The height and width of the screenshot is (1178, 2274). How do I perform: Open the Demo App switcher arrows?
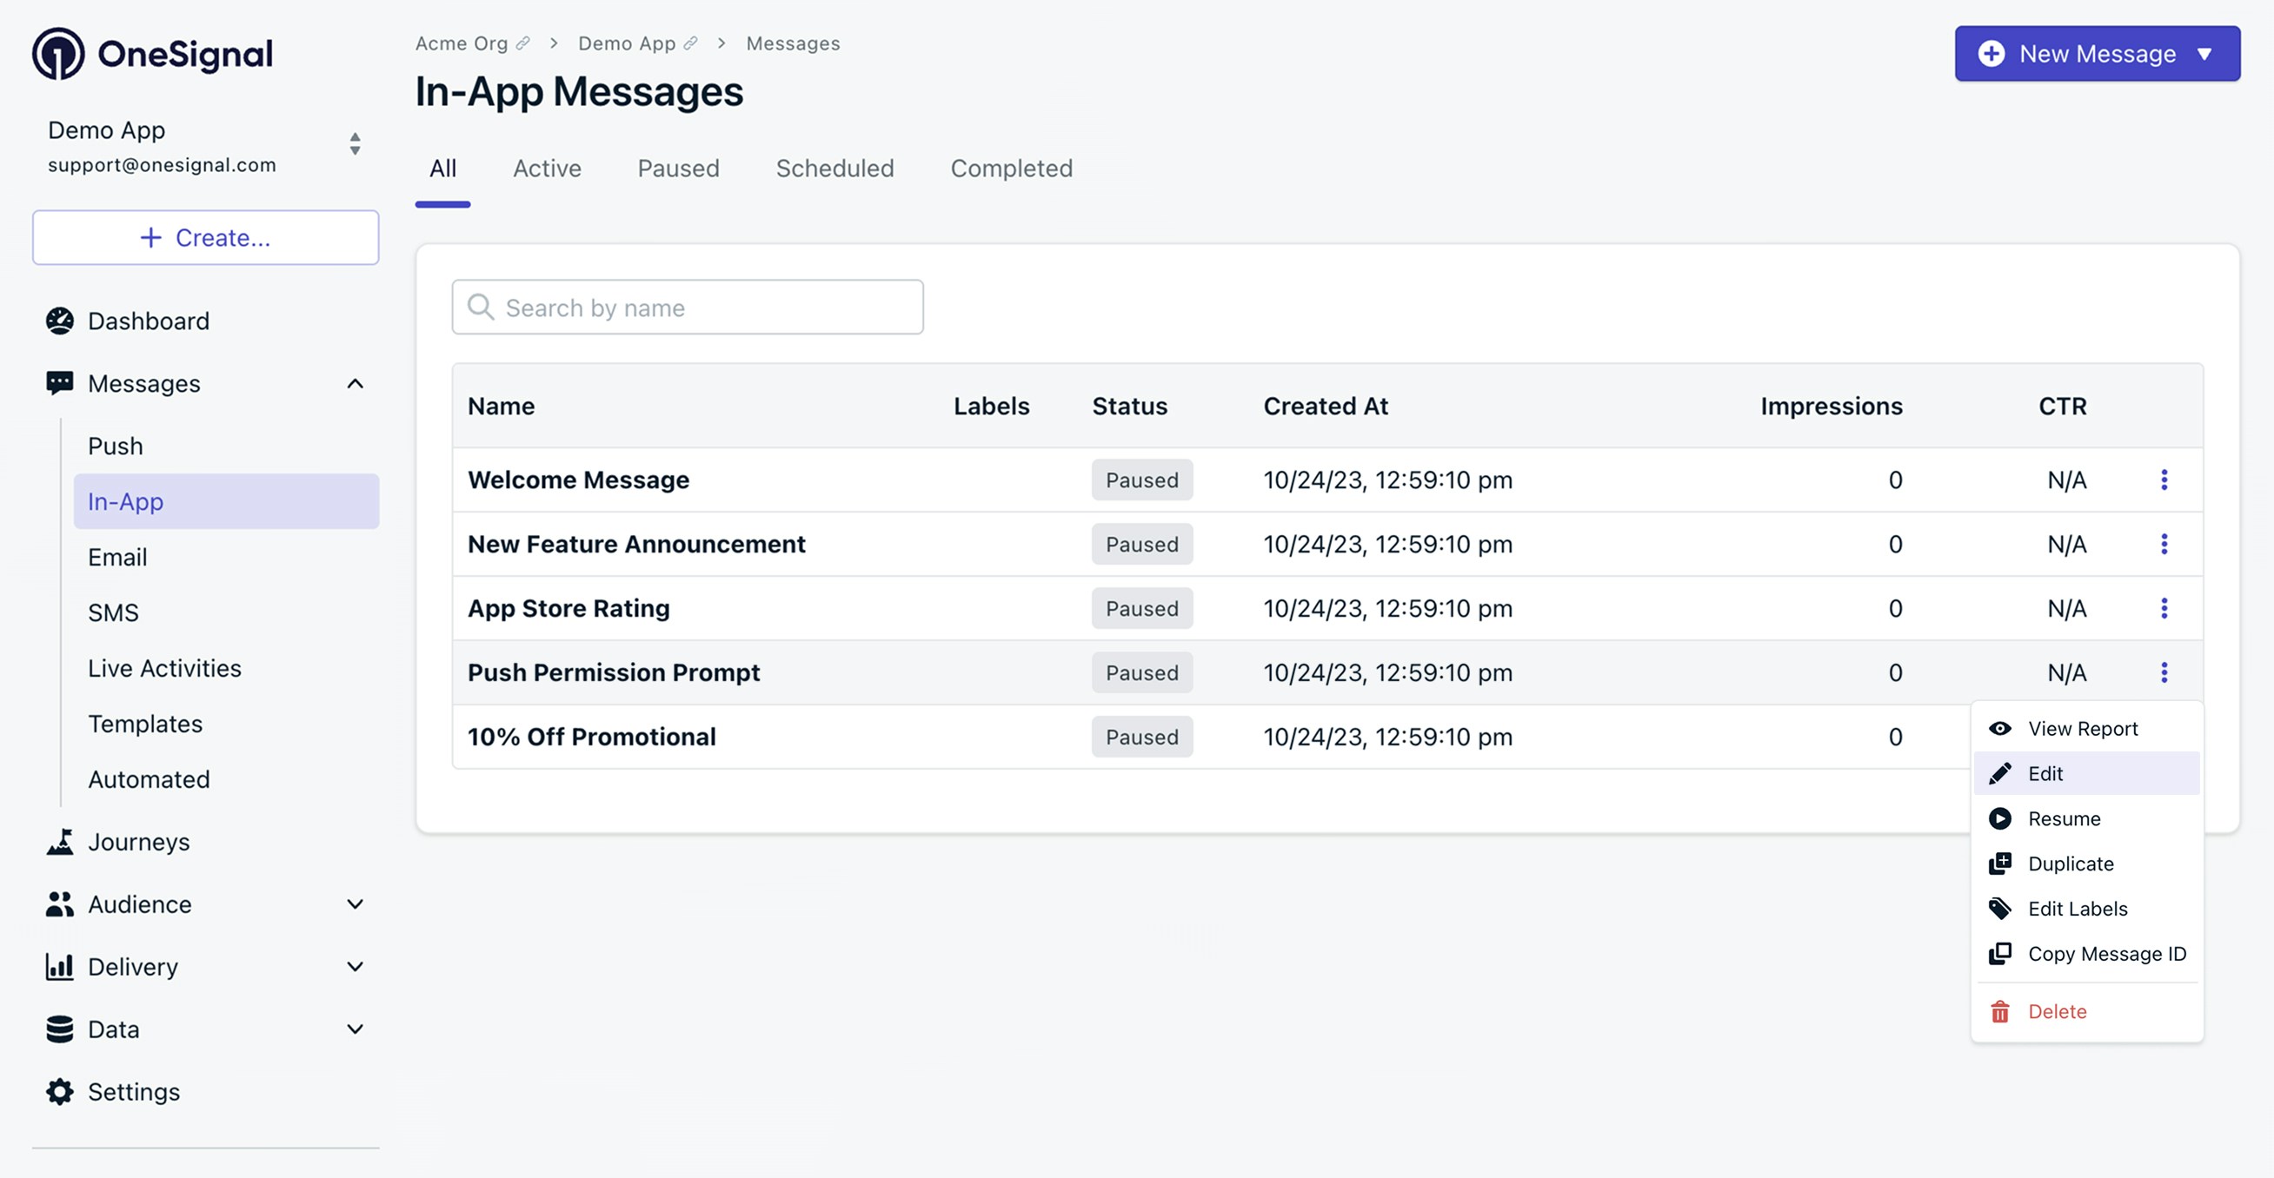coord(355,144)
